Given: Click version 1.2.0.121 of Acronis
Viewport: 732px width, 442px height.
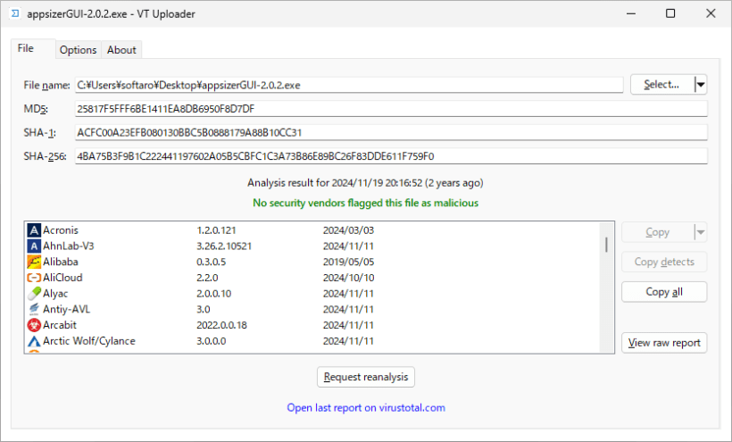Looking at the screenshot, I should click(x=216, y=230).
